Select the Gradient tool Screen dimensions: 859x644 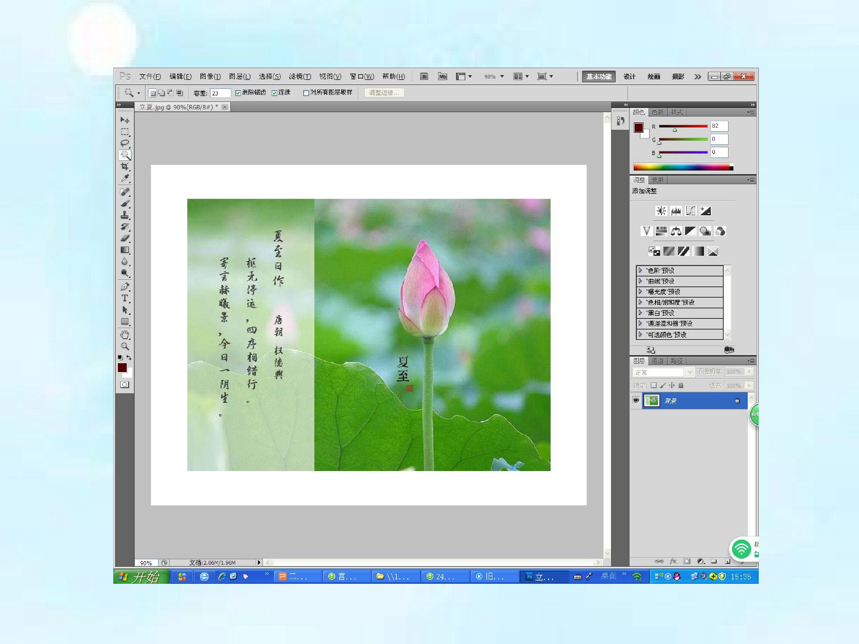click(x=125, y=250)
